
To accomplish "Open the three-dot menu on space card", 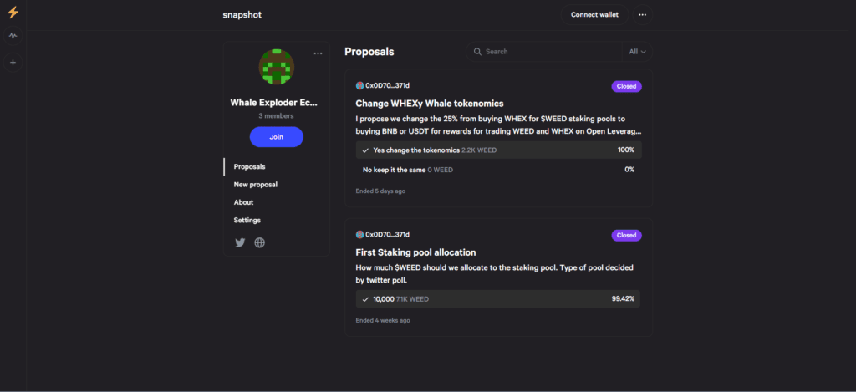I will pyautogui.click(x=318, y=53).
